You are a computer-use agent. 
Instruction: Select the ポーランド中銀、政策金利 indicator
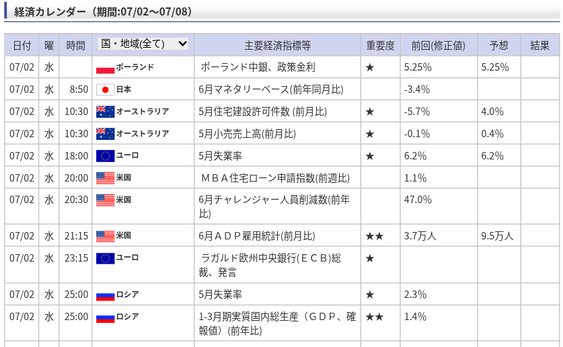258,67
